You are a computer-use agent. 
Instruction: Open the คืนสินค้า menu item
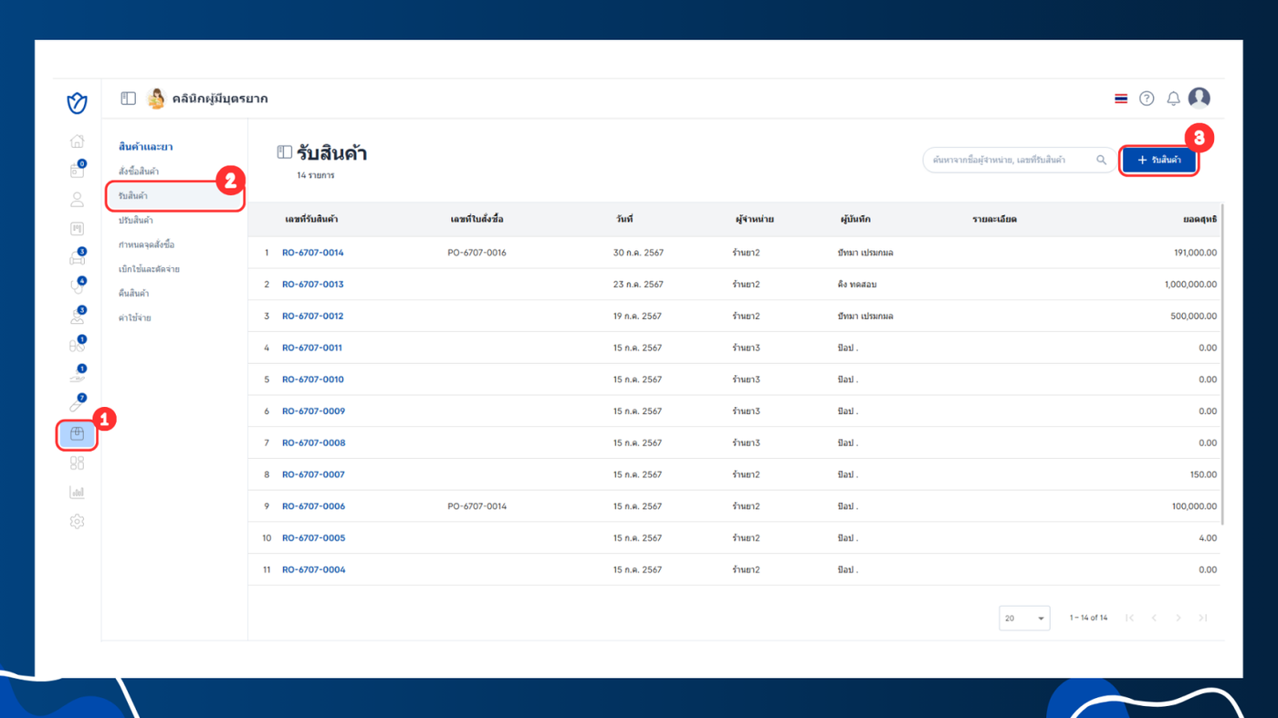coord(133,294)
